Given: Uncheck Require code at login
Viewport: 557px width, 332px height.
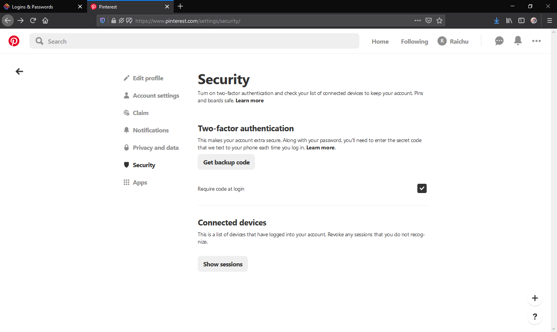Looking at the screenshot, I should [x=422, y=188].
